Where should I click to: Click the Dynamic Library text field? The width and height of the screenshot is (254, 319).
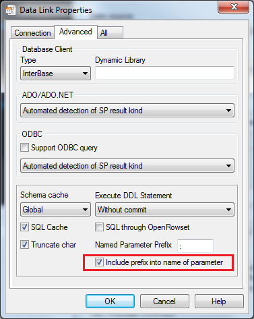(164, 73)
